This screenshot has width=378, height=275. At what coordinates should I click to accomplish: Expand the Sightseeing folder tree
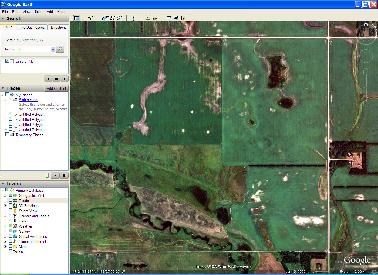(x=5, y=100)
